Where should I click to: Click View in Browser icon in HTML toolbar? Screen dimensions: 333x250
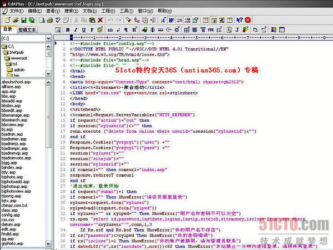click(x=58, y=30)
